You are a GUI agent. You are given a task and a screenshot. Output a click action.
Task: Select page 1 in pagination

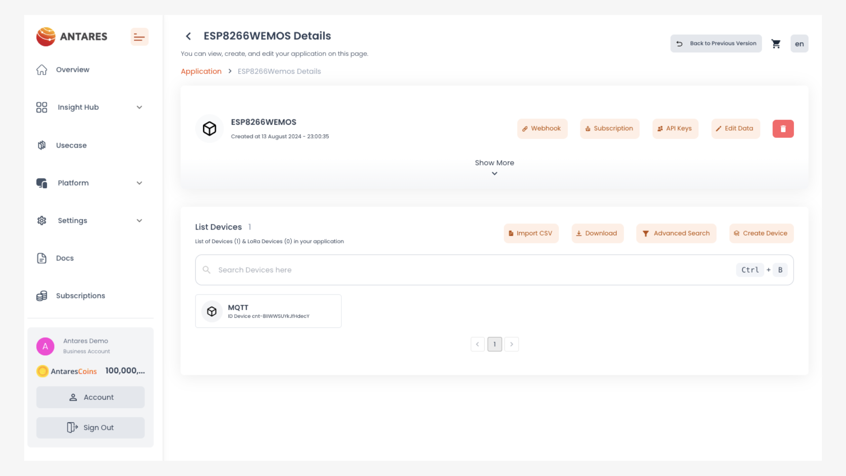click(495, 344)
